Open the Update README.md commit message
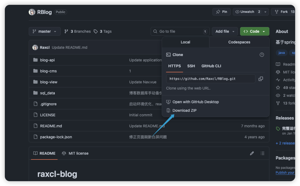Viewport: 300px width, 186px height. (x=70, y=47)
